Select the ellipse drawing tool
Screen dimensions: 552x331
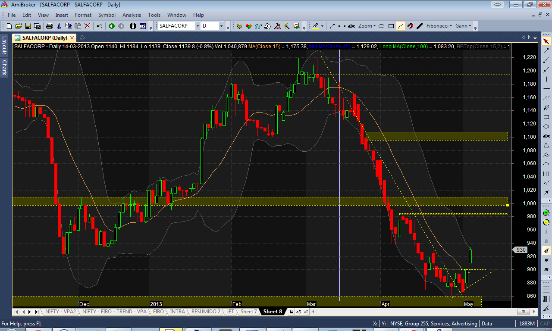point(381,26)
